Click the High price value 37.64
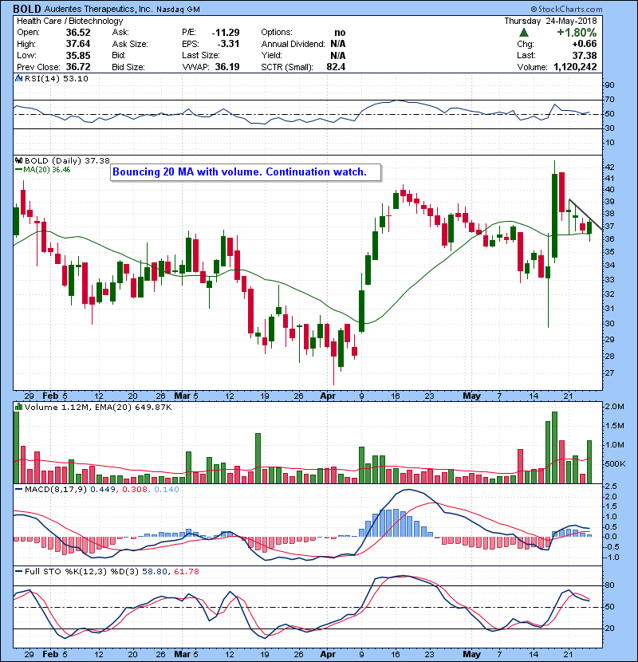Screen dimensions: 638x662 pyautogui.click(x=78, y=44)
